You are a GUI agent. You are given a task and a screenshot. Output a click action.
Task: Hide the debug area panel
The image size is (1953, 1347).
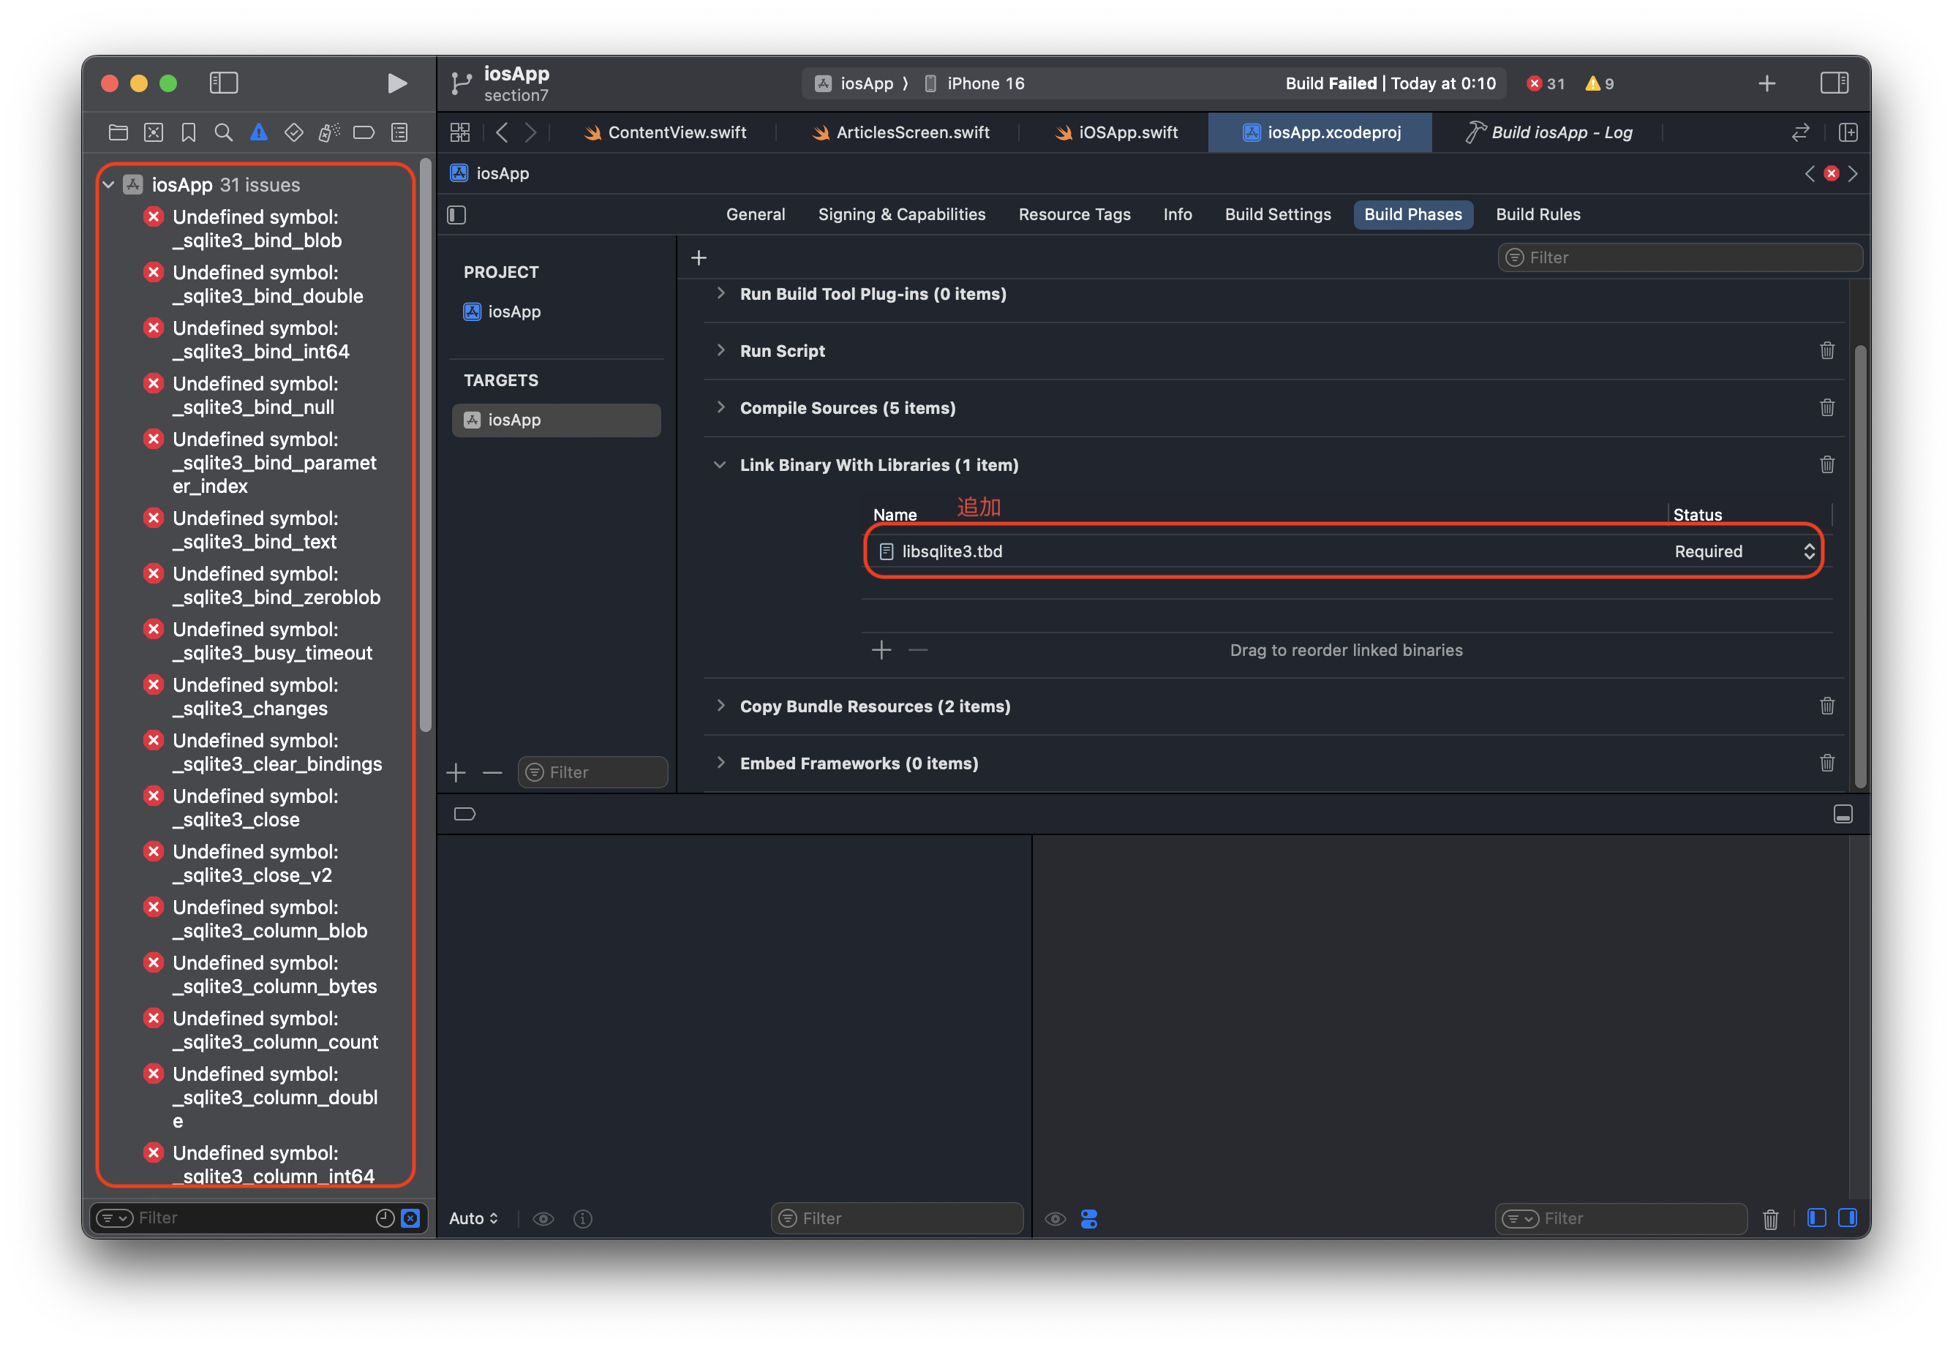click(1843, 815)
